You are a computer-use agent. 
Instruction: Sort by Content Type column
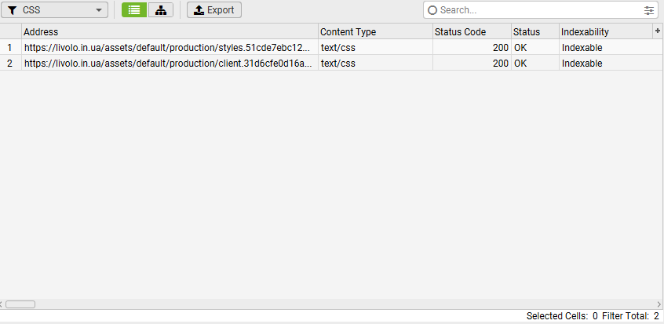pos(374,32)
